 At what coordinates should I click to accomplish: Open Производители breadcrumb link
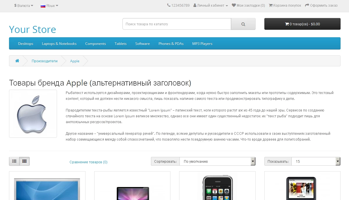(44, 61)
